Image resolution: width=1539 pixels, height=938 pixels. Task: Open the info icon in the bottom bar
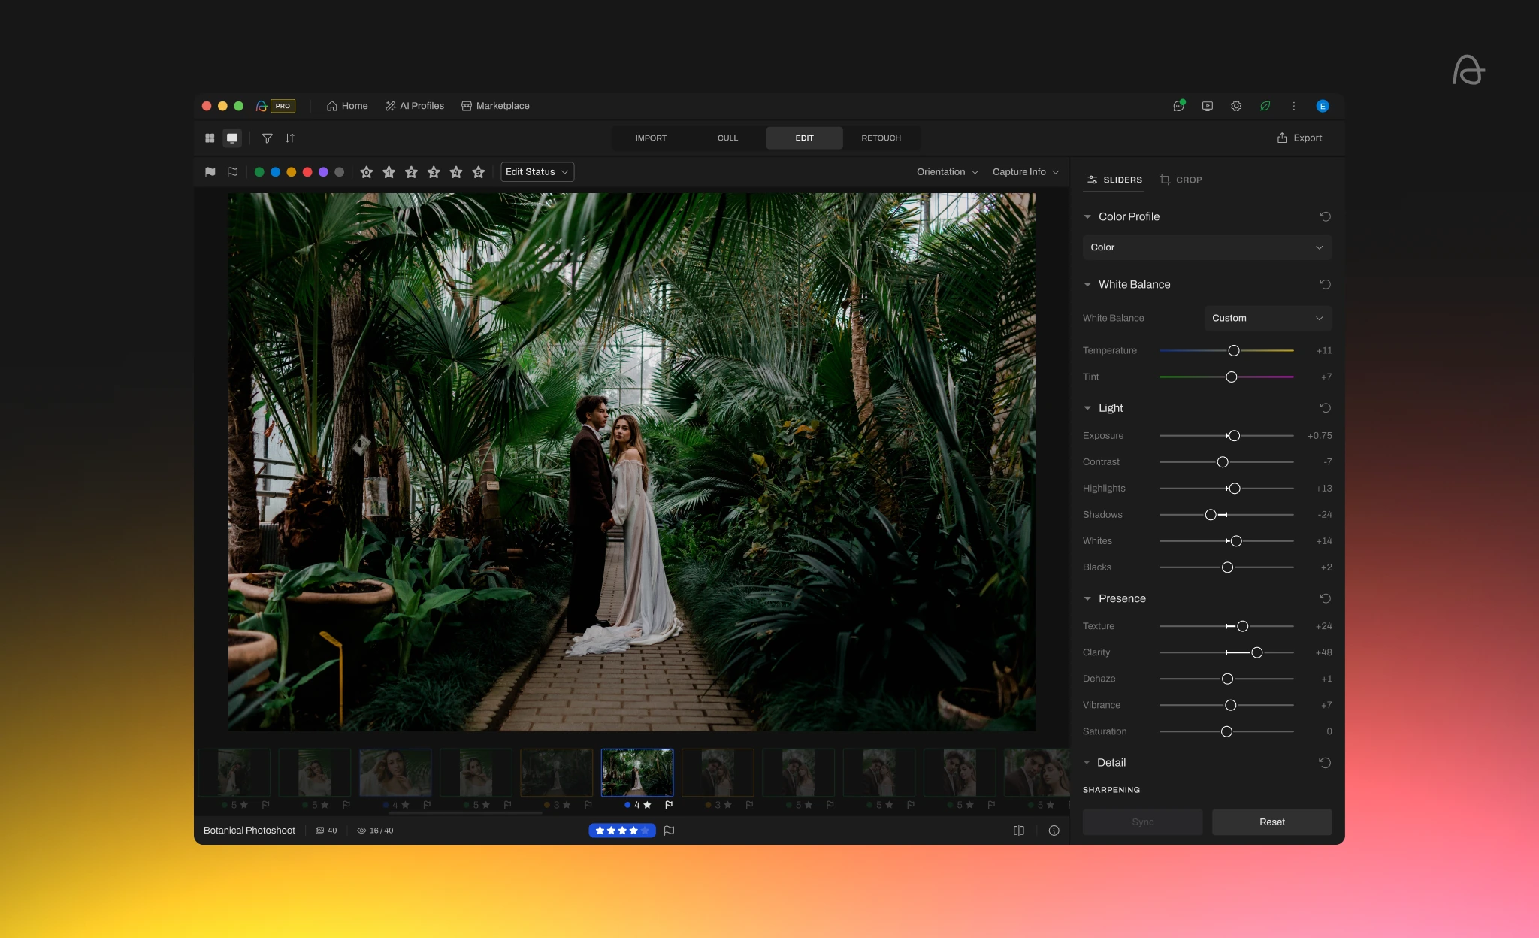pyautogui.click(x=1053, y=830)
